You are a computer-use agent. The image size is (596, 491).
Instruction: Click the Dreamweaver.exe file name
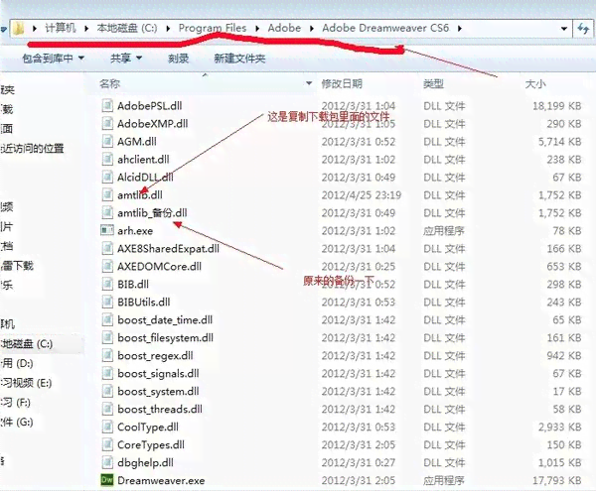click(x=161, y=480)
